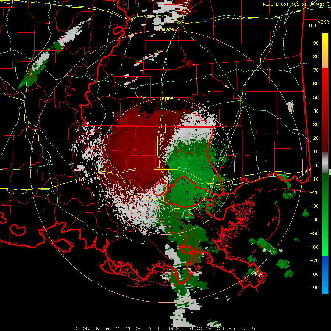Click the 40 value on the velocity scale
The image size is (331, 331).
pyautogui.click(x=316, y=111)
